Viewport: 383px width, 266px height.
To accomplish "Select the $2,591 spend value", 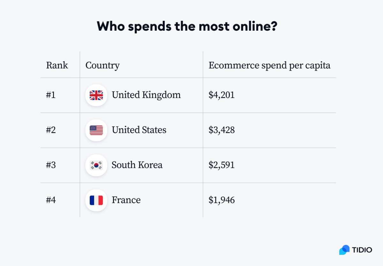I will [222, 165].
